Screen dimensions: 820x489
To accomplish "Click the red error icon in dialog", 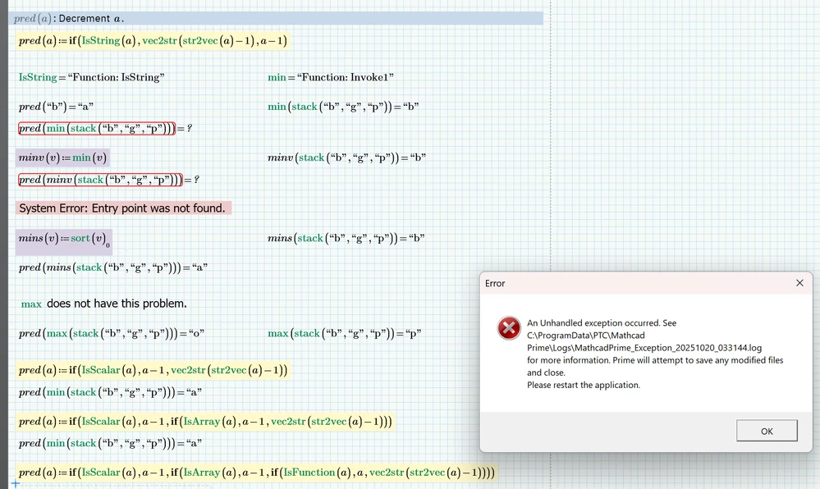I will (x=508, y=328).
